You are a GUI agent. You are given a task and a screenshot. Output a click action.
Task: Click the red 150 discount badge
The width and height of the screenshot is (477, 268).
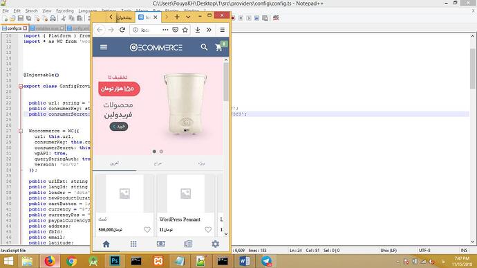tap(119, 89)
